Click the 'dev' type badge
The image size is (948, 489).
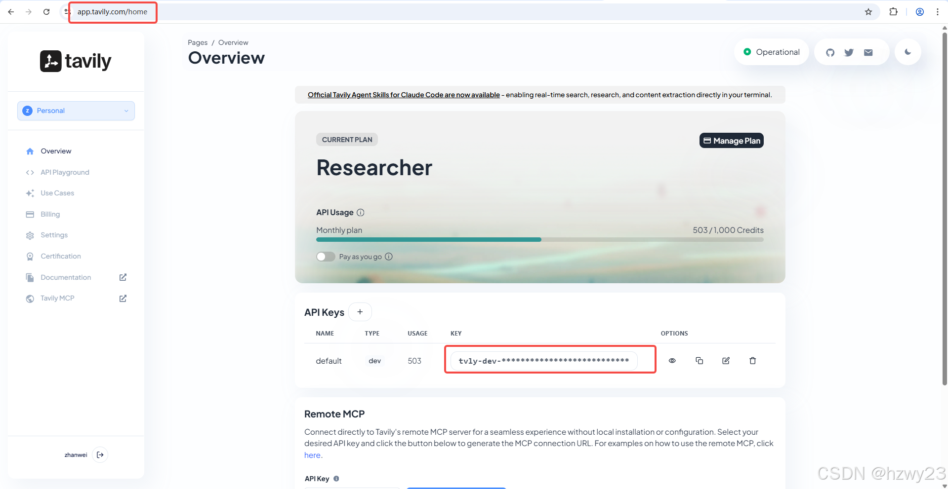click(375, 361)
